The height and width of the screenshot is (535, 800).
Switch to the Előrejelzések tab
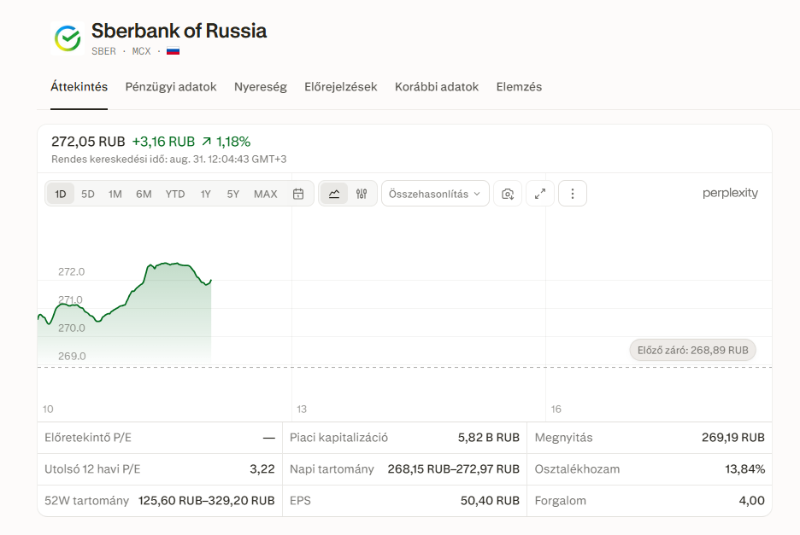point(341,87)
